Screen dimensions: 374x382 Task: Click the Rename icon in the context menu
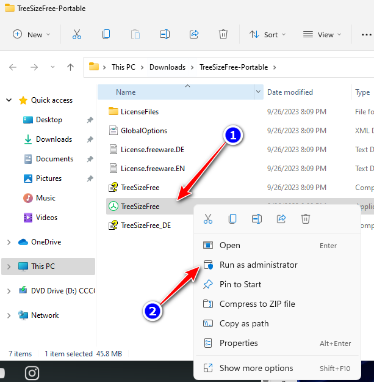click(x=257, y=219)
